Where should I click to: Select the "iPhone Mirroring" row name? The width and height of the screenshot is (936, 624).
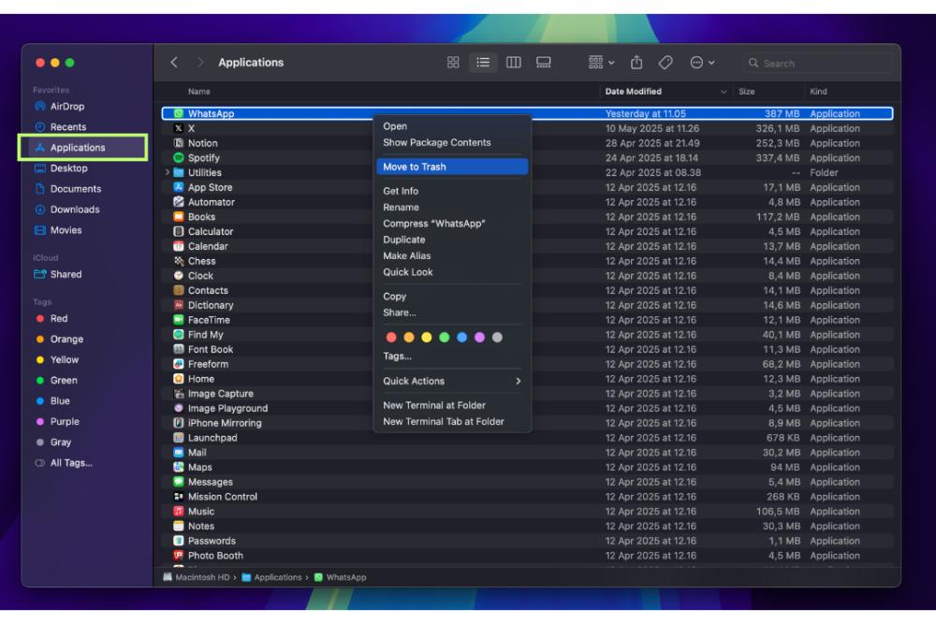225,423
